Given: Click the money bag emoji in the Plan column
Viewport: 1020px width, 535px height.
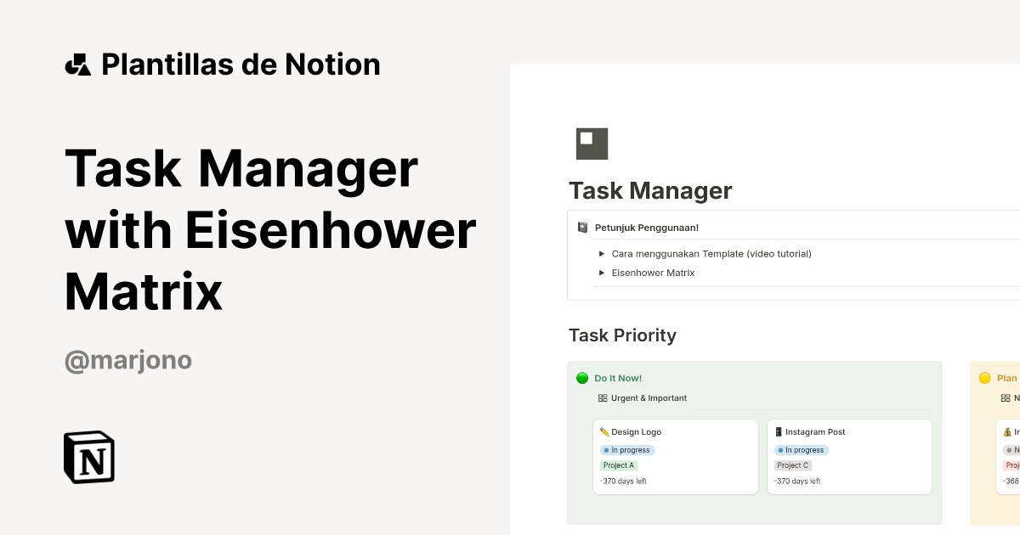Looking at the screenshot, I should click(x=1005, y=431).
